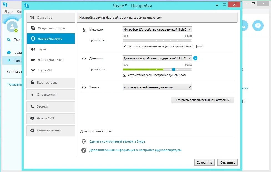Uncheck Автоматическая настройка динамиков

[125, 75]
